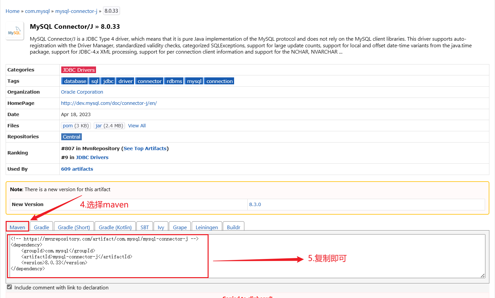Viewport: 495px width, 298px height.
Task: Switch to the Ivy tab
Action: [x=161, y=227]
